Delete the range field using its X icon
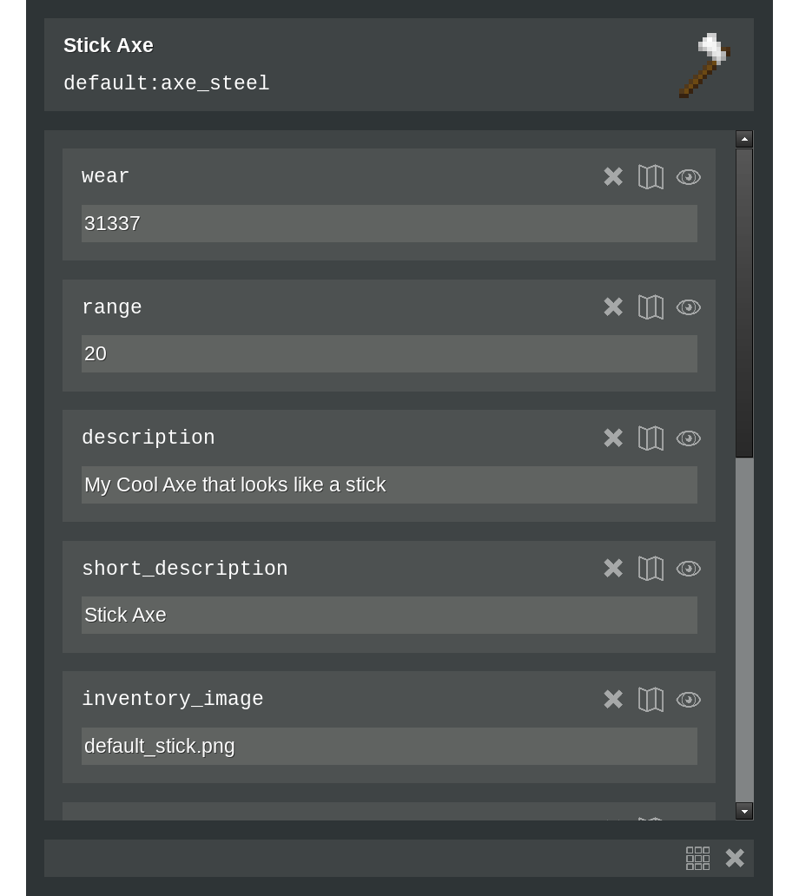799x896 pixels. click(613, 307)
